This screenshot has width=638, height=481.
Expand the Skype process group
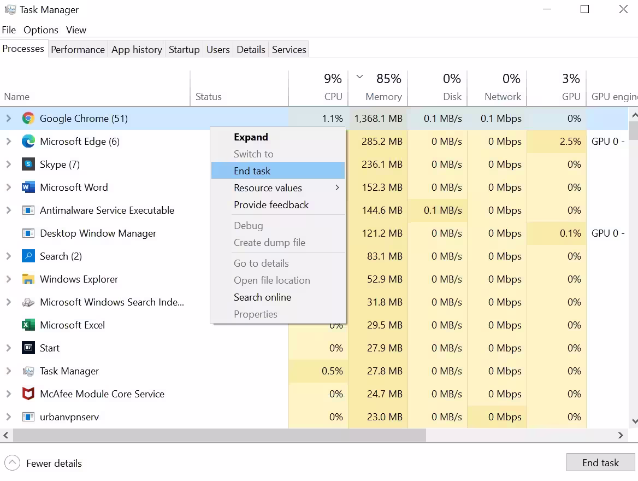click(8, 165)
